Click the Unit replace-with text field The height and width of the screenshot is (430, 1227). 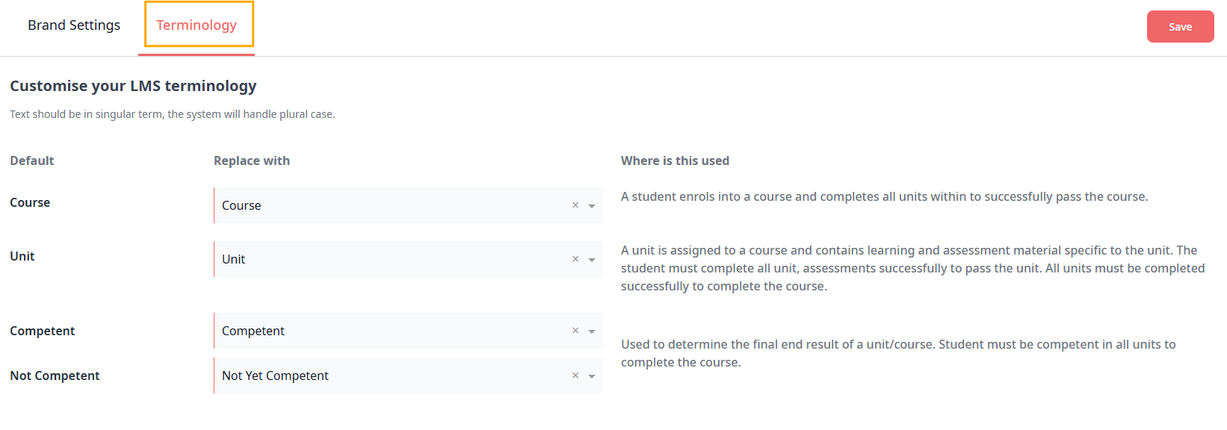point(389,259)
